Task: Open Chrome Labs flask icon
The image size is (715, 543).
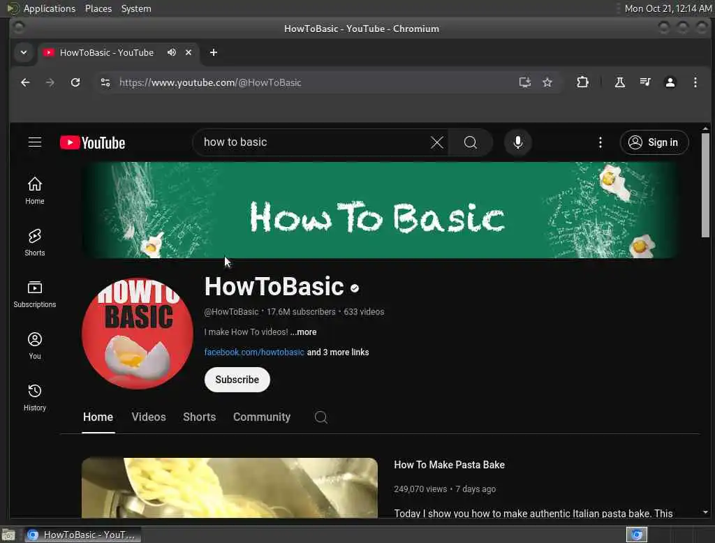Action: pos(620,82)
